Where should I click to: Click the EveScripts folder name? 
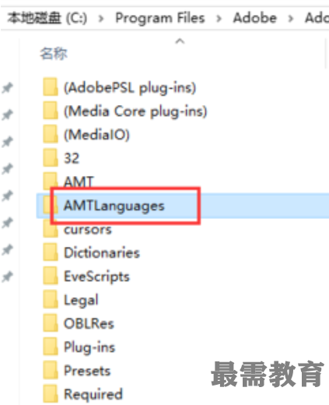[96, 276]
